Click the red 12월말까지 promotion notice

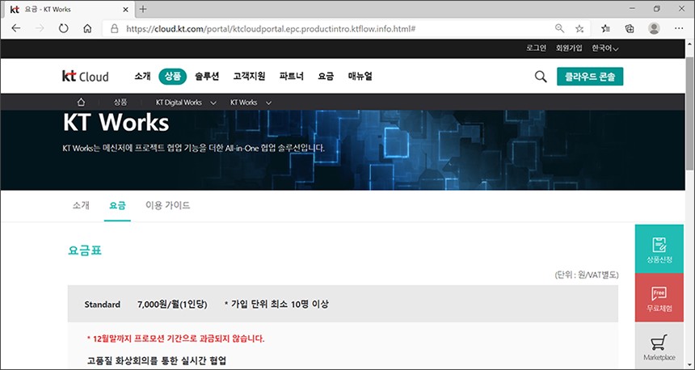pos(176,339)
